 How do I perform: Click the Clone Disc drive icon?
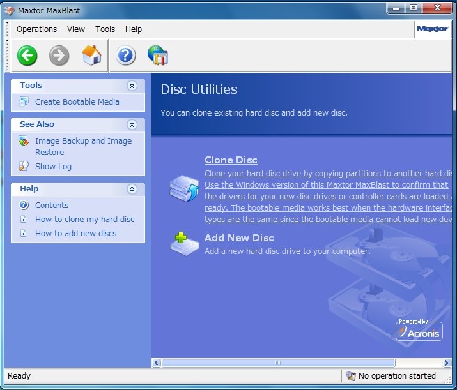[x=184, y=188]
